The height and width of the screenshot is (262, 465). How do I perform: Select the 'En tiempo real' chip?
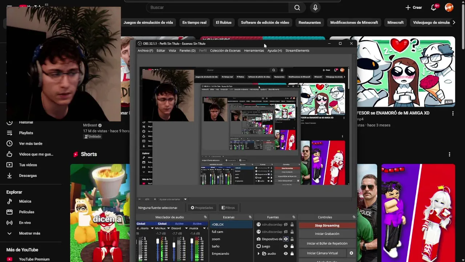click(x=194, y=23)
